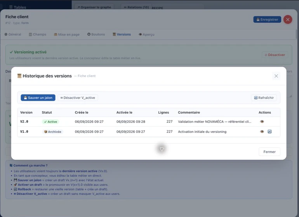Click Organiser le graphe button
This screenshot has width=299, height=217.
[94, 7]
